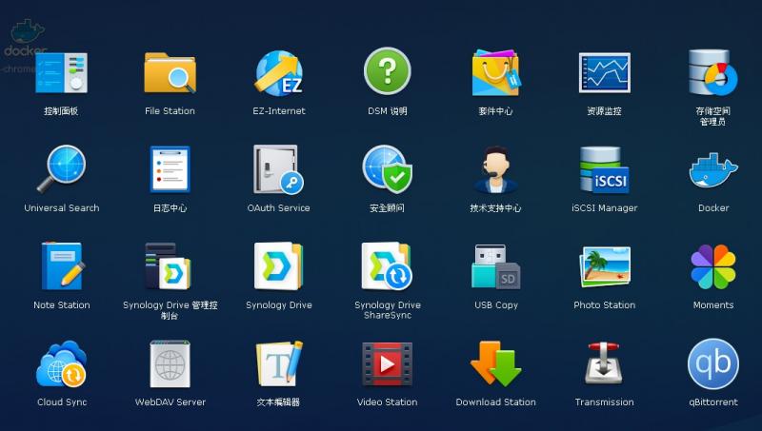Open qBittorrent

pyautogui.click(x=712, y=363)
